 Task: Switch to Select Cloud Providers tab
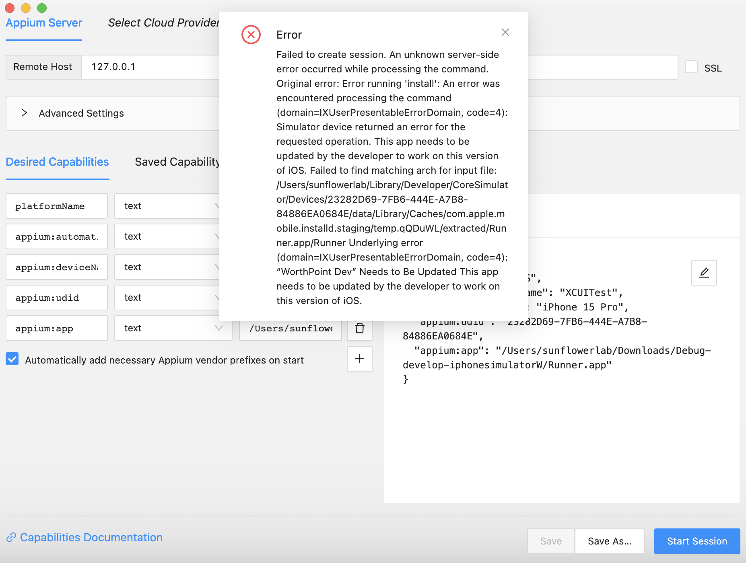click(163, 23)
